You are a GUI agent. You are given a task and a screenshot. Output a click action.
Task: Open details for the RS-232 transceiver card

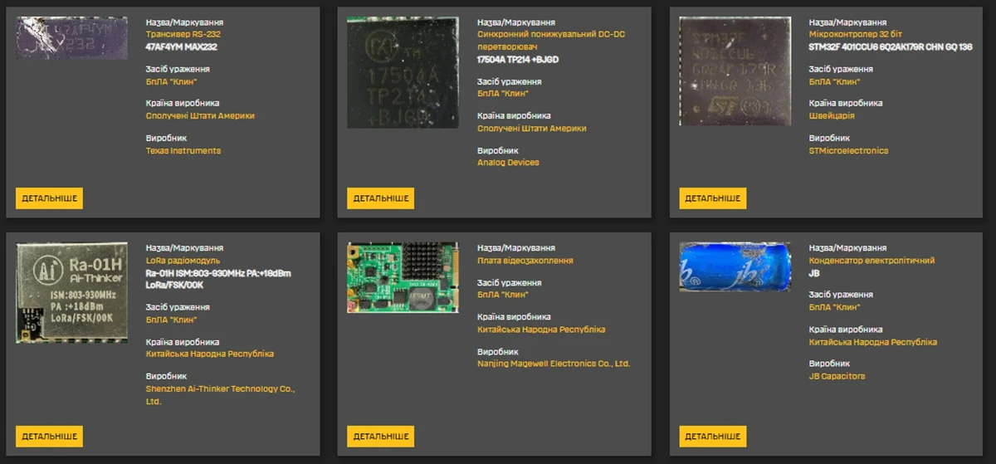click(x=49, y=198)
